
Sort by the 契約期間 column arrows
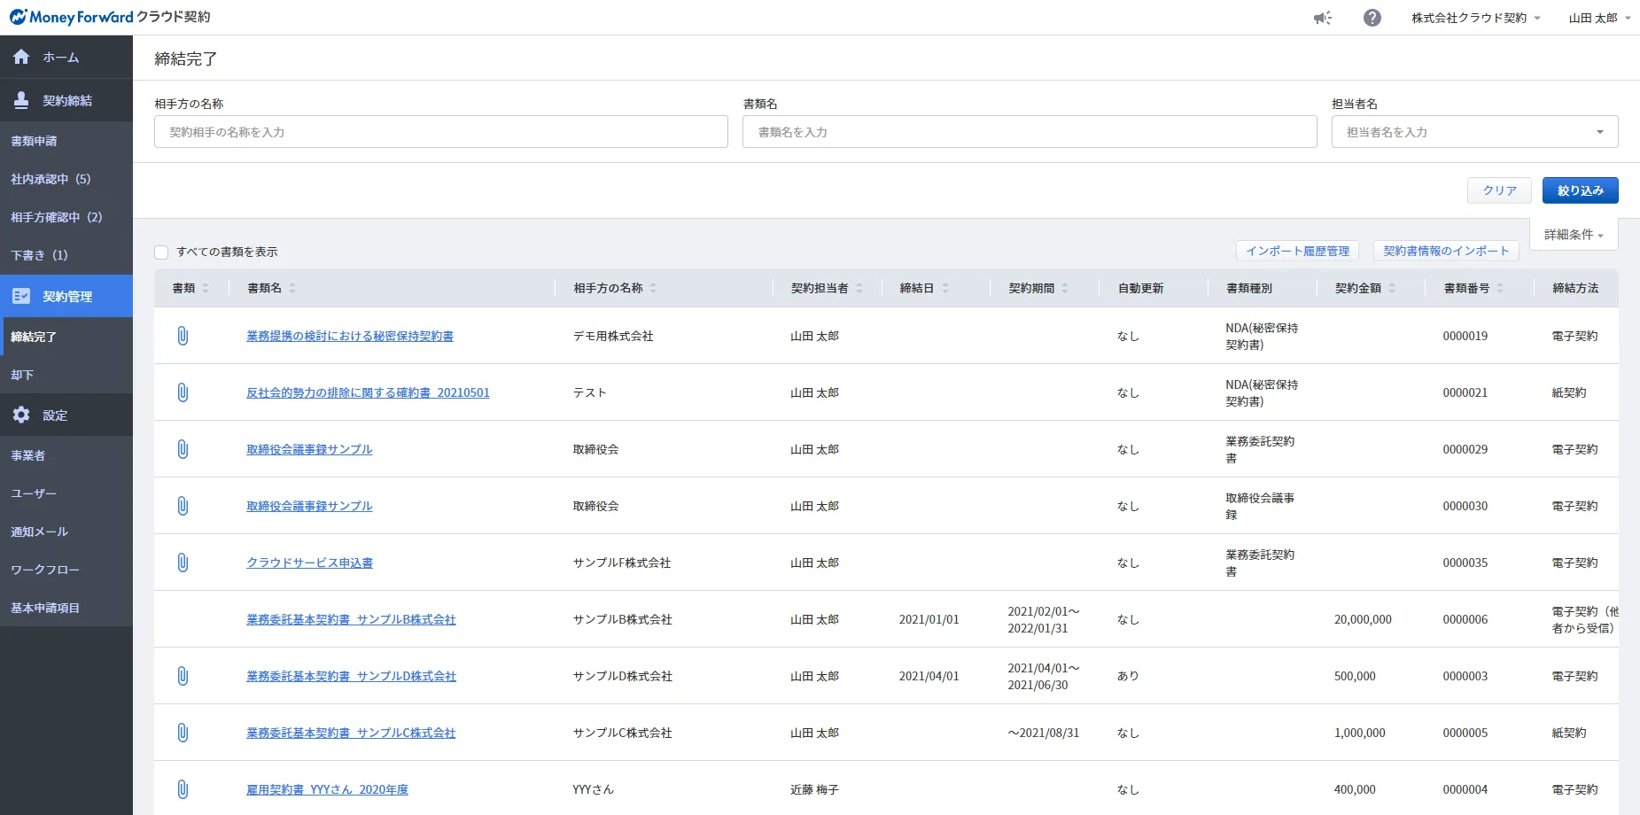click(1065, 288)
